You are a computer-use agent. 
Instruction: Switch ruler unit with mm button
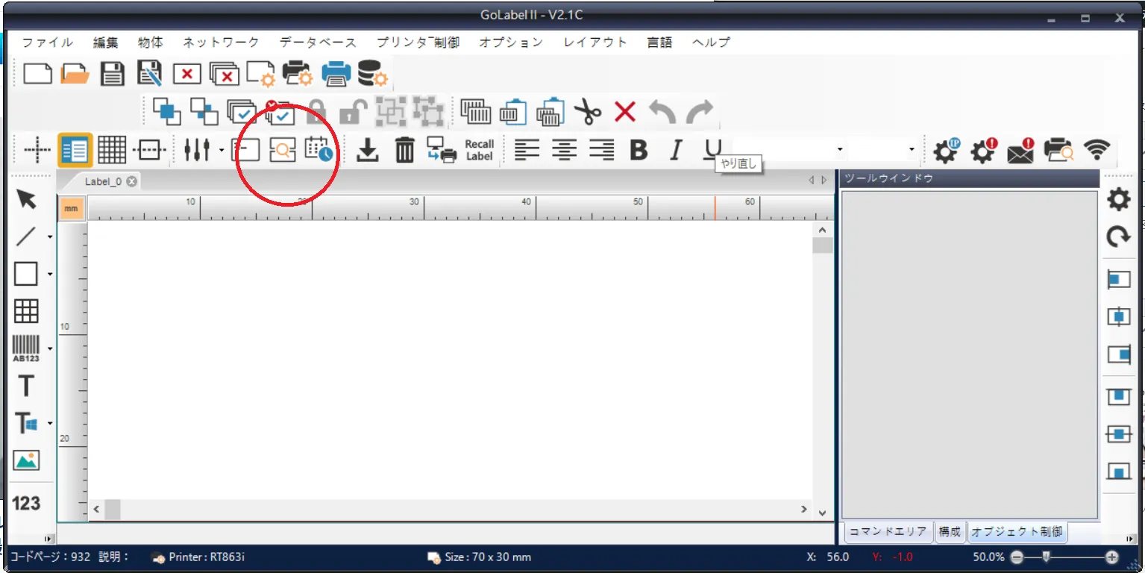[71, 208]
